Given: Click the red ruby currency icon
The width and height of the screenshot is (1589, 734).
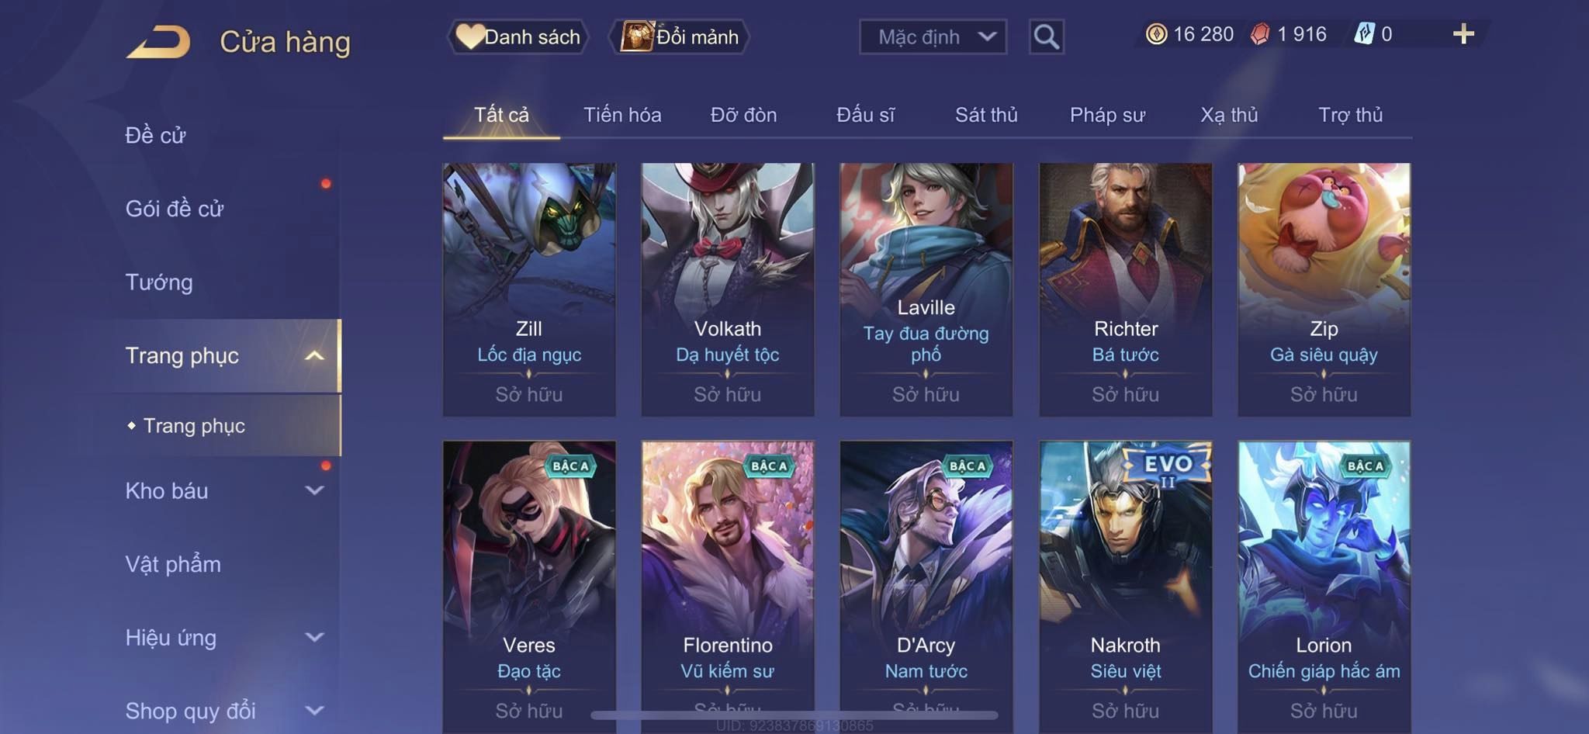Looking at the screenshot, I should pos(1260,34).
